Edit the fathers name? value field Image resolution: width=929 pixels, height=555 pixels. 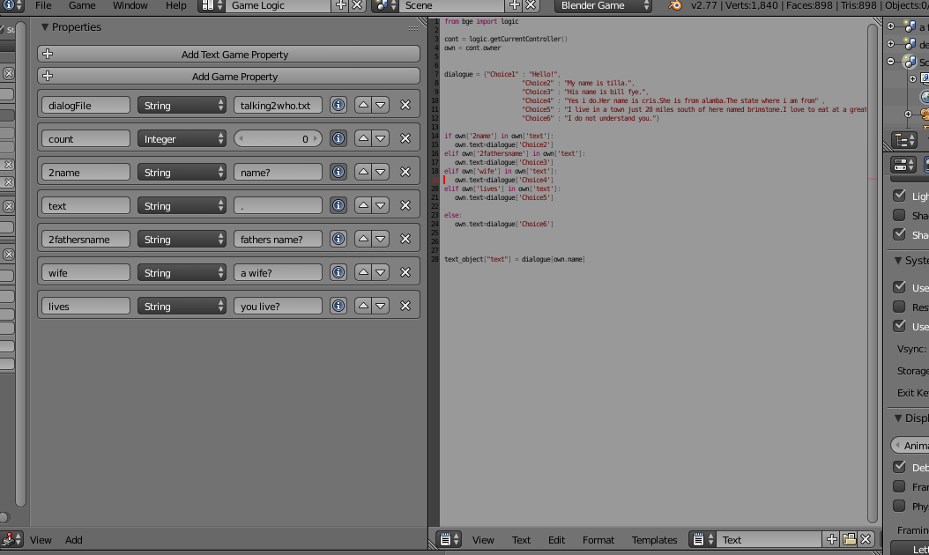coord(278,240)
